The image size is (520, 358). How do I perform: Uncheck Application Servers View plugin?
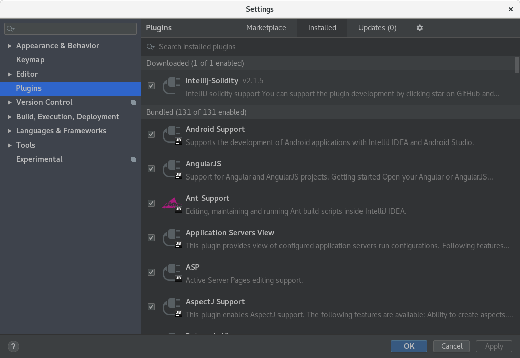click(151, 238)
